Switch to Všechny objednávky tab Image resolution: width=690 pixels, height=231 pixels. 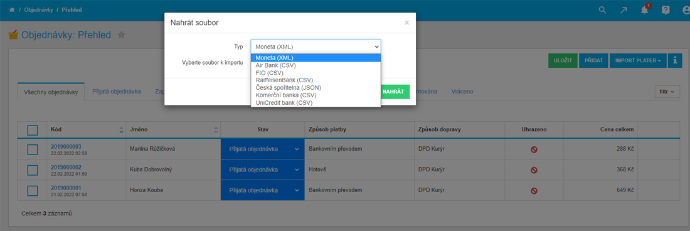pos(51,92)
